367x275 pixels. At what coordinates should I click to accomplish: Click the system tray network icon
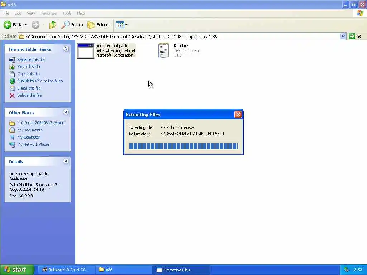347,270
